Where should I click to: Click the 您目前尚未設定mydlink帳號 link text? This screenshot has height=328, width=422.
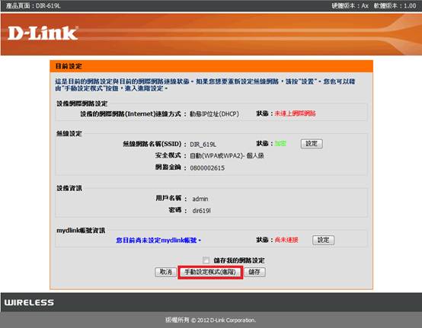coord(158,240)
